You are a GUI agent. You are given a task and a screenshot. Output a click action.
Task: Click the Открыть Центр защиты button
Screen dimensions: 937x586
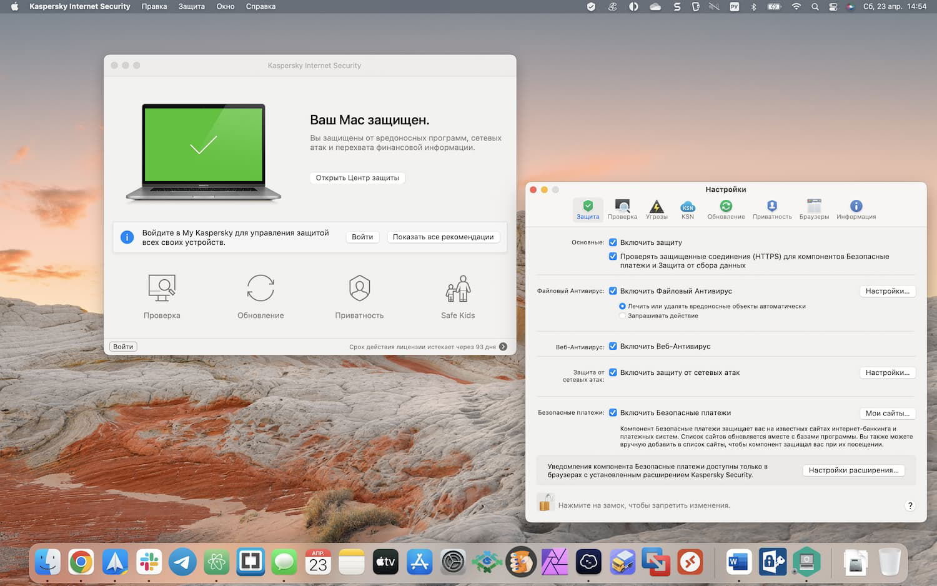coord(357,177)
